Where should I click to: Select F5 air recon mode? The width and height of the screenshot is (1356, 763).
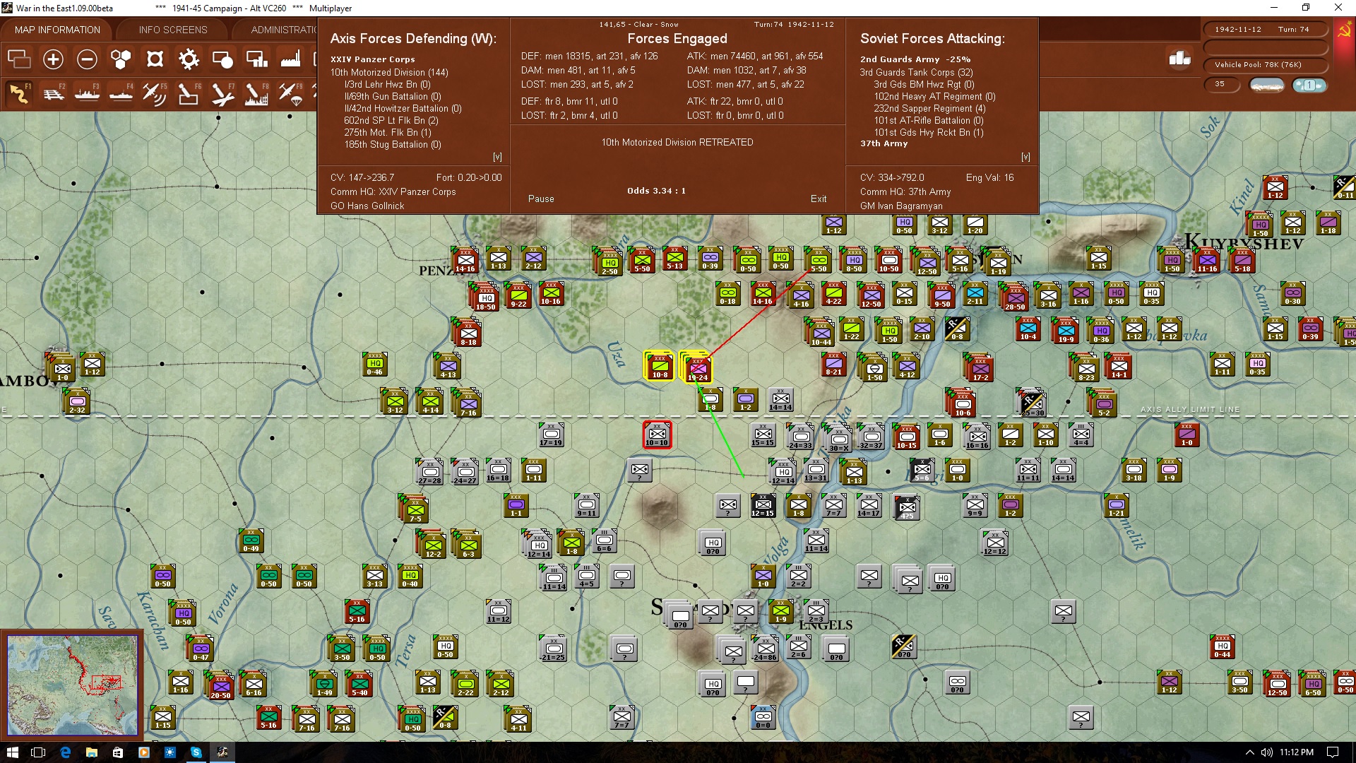tap(155, 93)
